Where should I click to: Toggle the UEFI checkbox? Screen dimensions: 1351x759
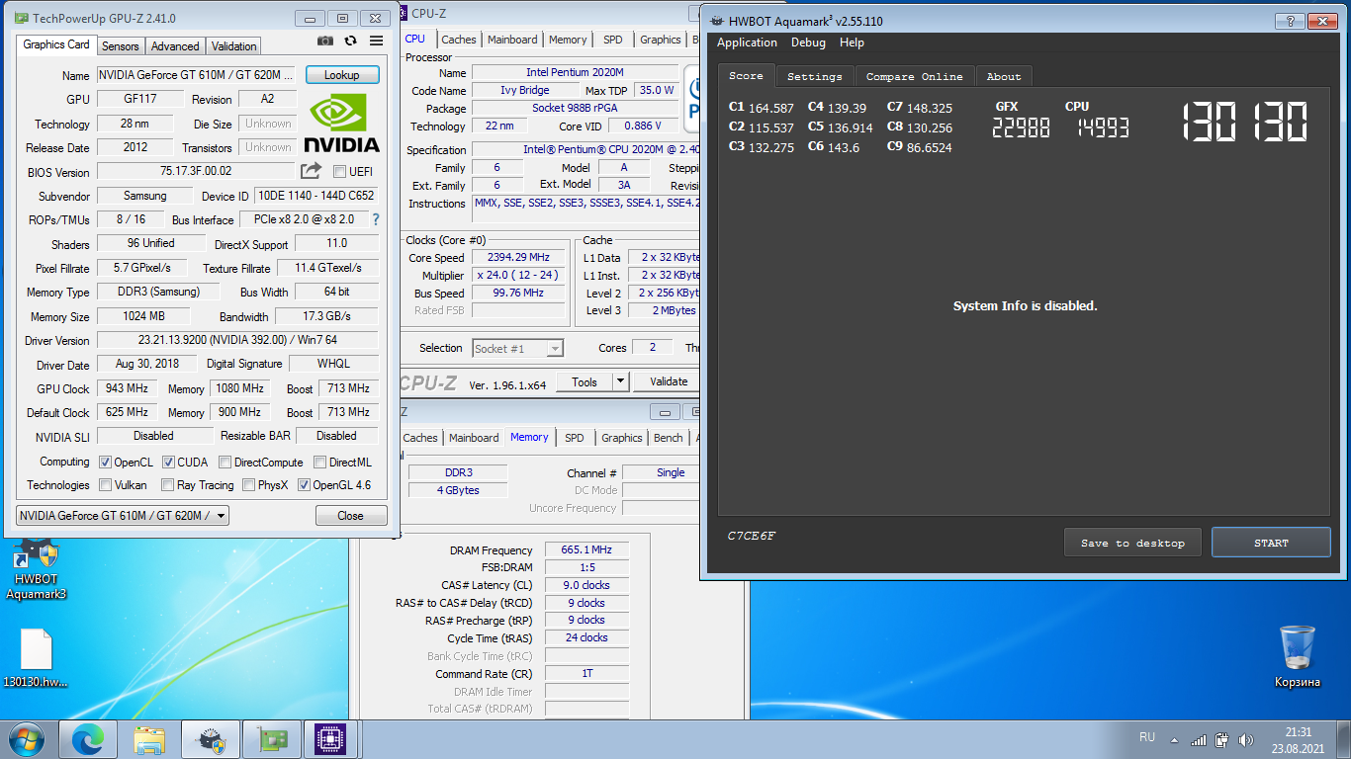340,172
